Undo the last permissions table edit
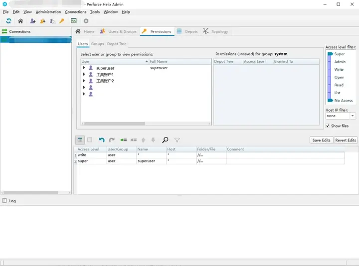The height and width of the screenshot is (266, 359). click(102, 140)
